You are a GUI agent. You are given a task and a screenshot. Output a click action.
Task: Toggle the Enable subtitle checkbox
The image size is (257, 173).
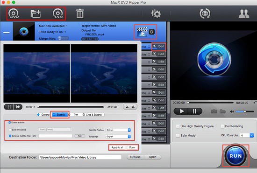pos(9,123)
